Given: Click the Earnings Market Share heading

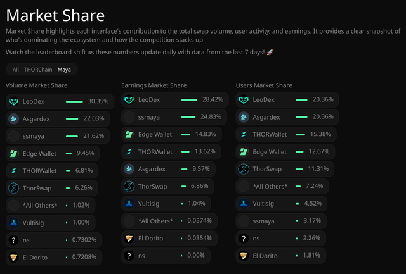Looking at the screenshot, I should click(154, 85).
